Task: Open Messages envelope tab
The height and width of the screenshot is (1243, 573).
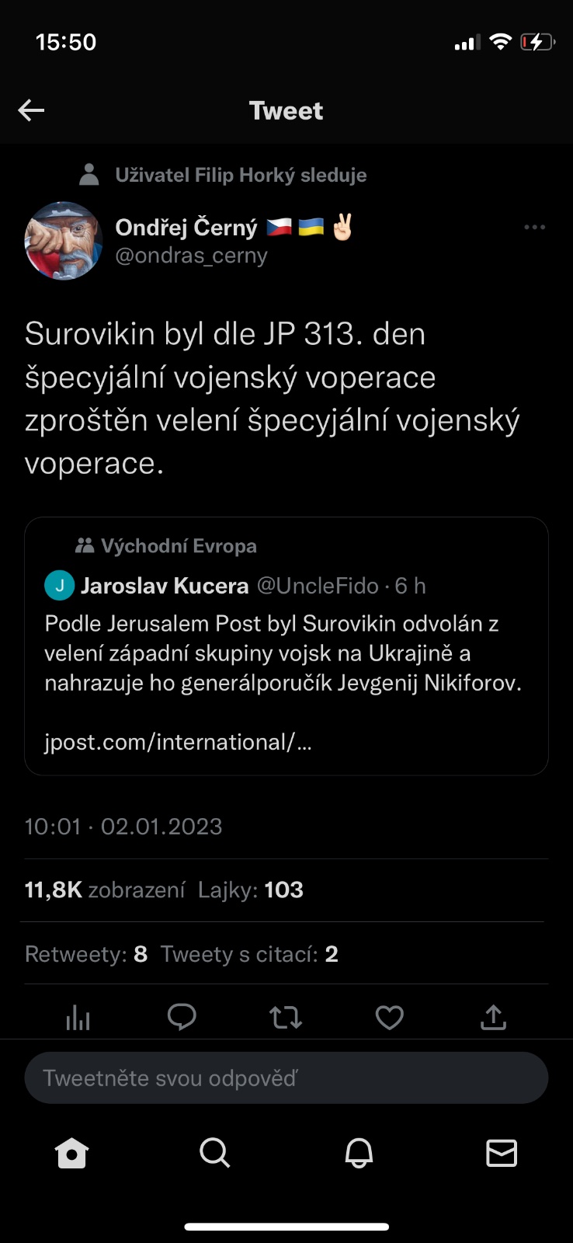Action: pyautogui.click(x=502, y=1153)
